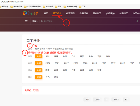Filter by year 2016

pyautogui.click(x=123, y=63)
